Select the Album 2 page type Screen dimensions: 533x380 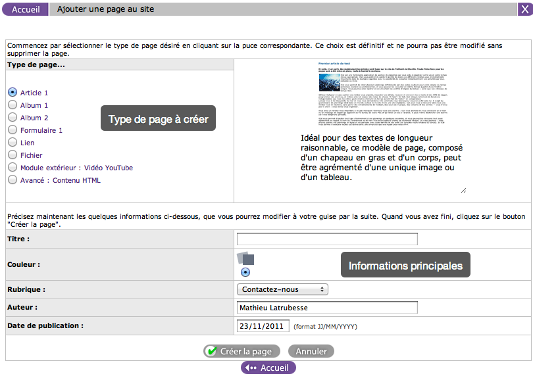tap(13, 118)
